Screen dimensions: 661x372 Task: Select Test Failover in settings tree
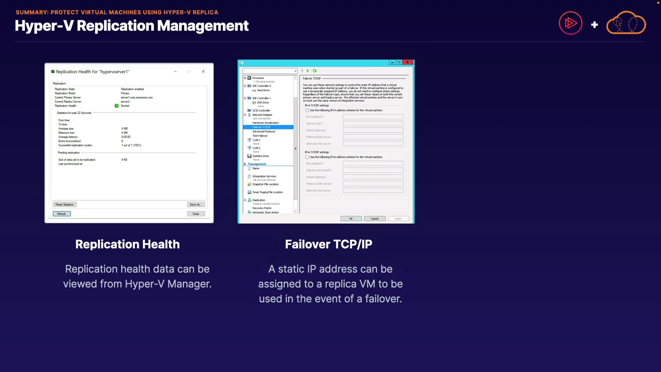coord(260,136)
